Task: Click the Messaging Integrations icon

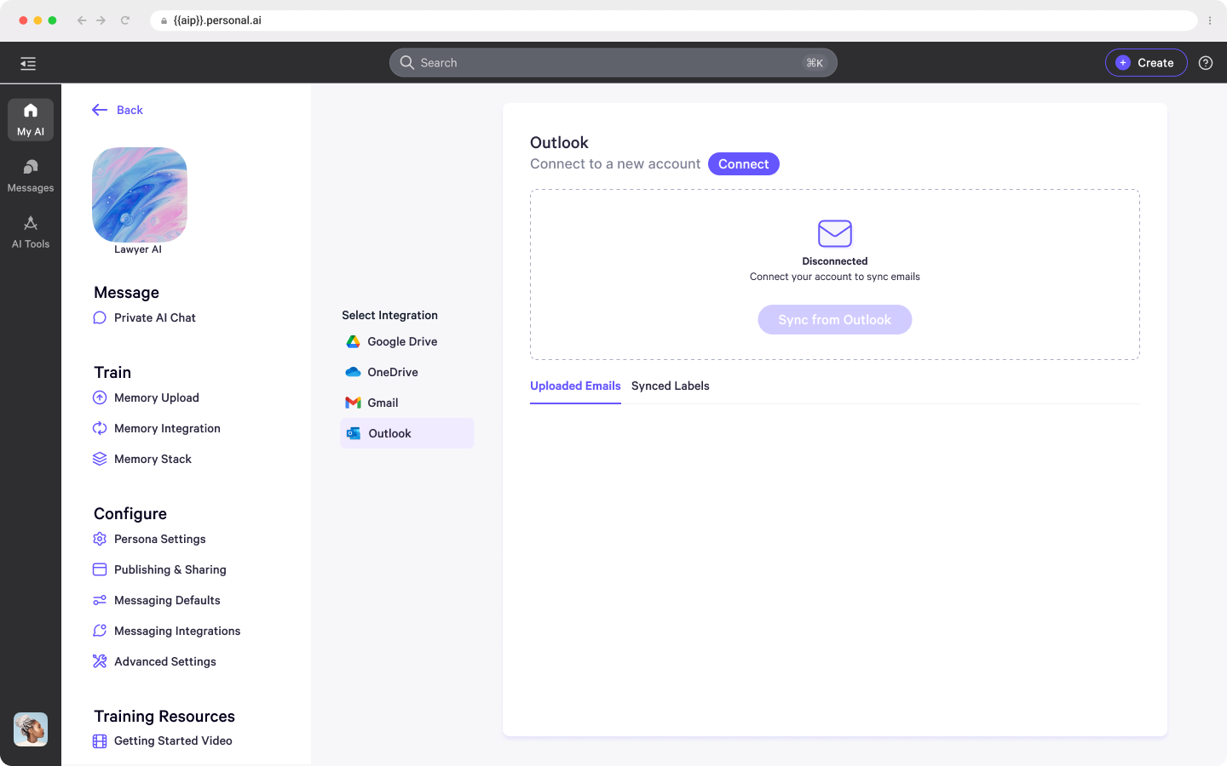Action: coord(100,631)
